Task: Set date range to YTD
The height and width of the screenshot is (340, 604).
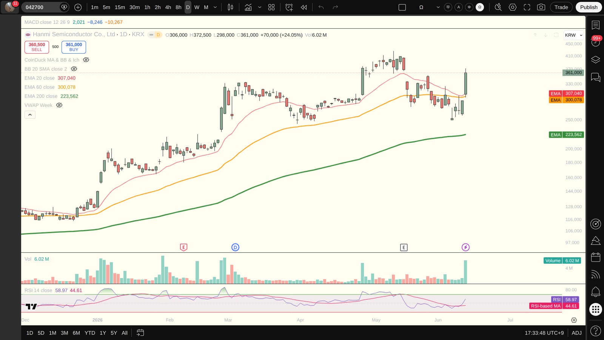Action: [90, 333]
